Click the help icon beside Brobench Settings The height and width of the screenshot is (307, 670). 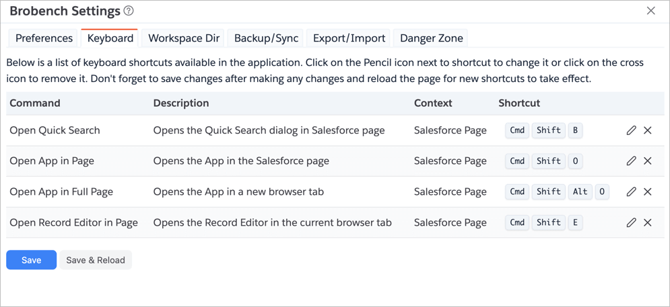pos(129,11)
